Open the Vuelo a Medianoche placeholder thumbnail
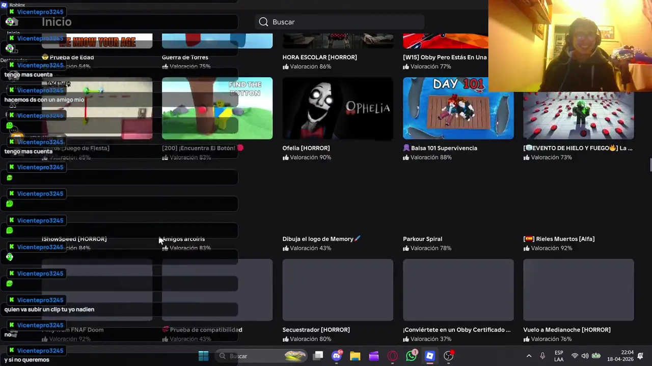The image size is (652, 366). point(579,290)
